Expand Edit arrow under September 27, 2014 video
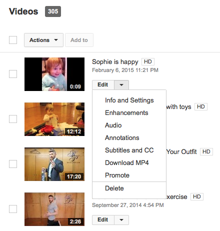This screenshot has width=220, height=231. (121, 220)
